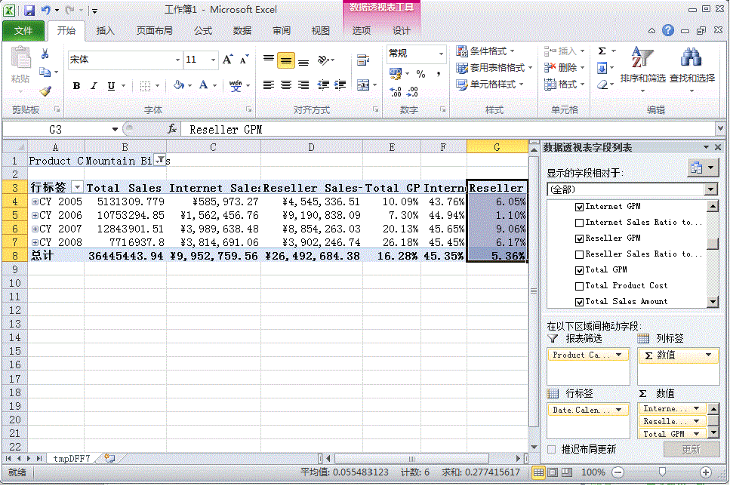Expand the CY 2005 row group
Screen dimensions: 730x486
point(34,202)
